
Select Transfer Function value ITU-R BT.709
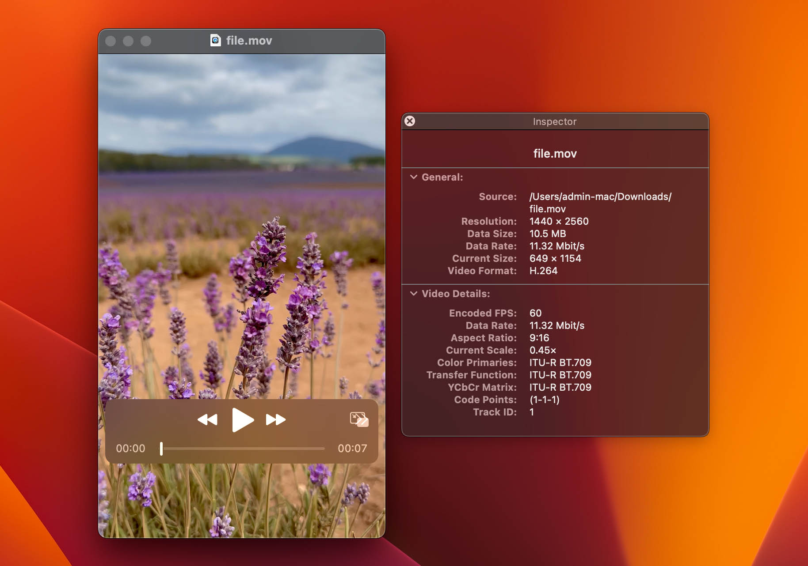[560, 375]
